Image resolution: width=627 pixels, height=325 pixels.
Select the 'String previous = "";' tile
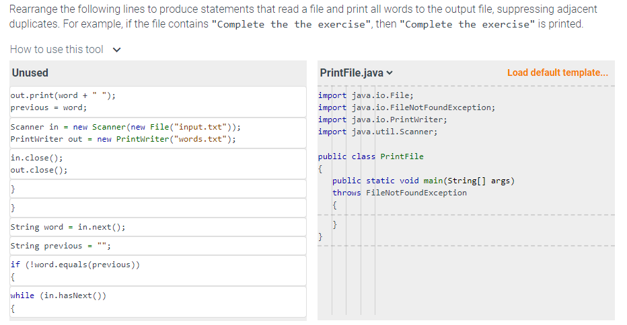click(158, 246)
